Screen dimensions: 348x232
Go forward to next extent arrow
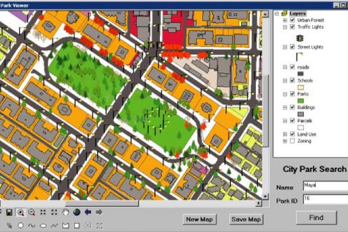98,212
